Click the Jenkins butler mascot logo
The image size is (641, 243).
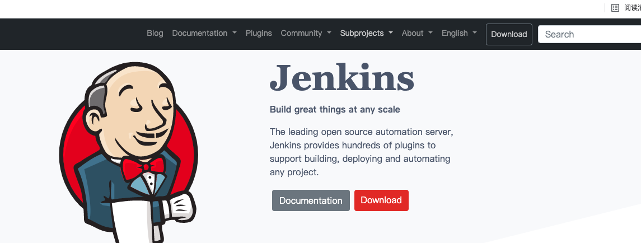(128, 152)
